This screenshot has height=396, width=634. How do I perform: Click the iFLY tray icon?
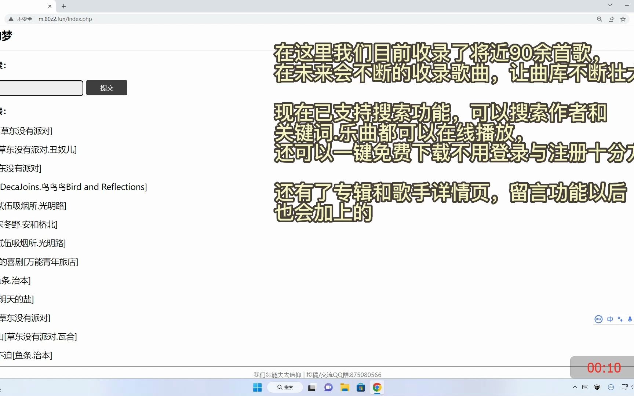(611, 387)
